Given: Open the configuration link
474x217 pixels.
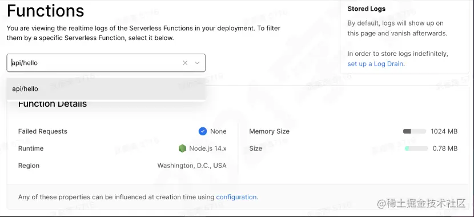Looking at the screenshot, I should click(x=236, y=197).
